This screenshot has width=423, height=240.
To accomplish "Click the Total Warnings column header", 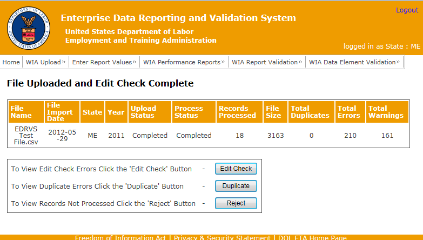I will pos(386,112).
